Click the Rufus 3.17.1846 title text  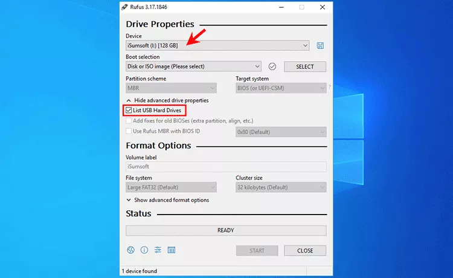point(149,7)
